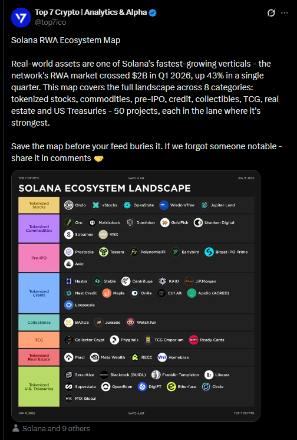Click the Top 7 Crypto profile avatar

pyautogui.click(x=21, y=17)
